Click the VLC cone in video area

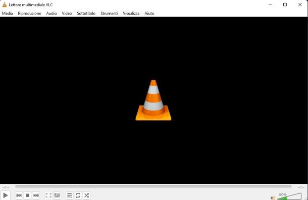coord(153,100)
